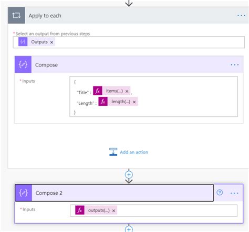Click the Apply to each loop icon
The height and width of the screenshot is (232, 249).
[x=16, y=15]
